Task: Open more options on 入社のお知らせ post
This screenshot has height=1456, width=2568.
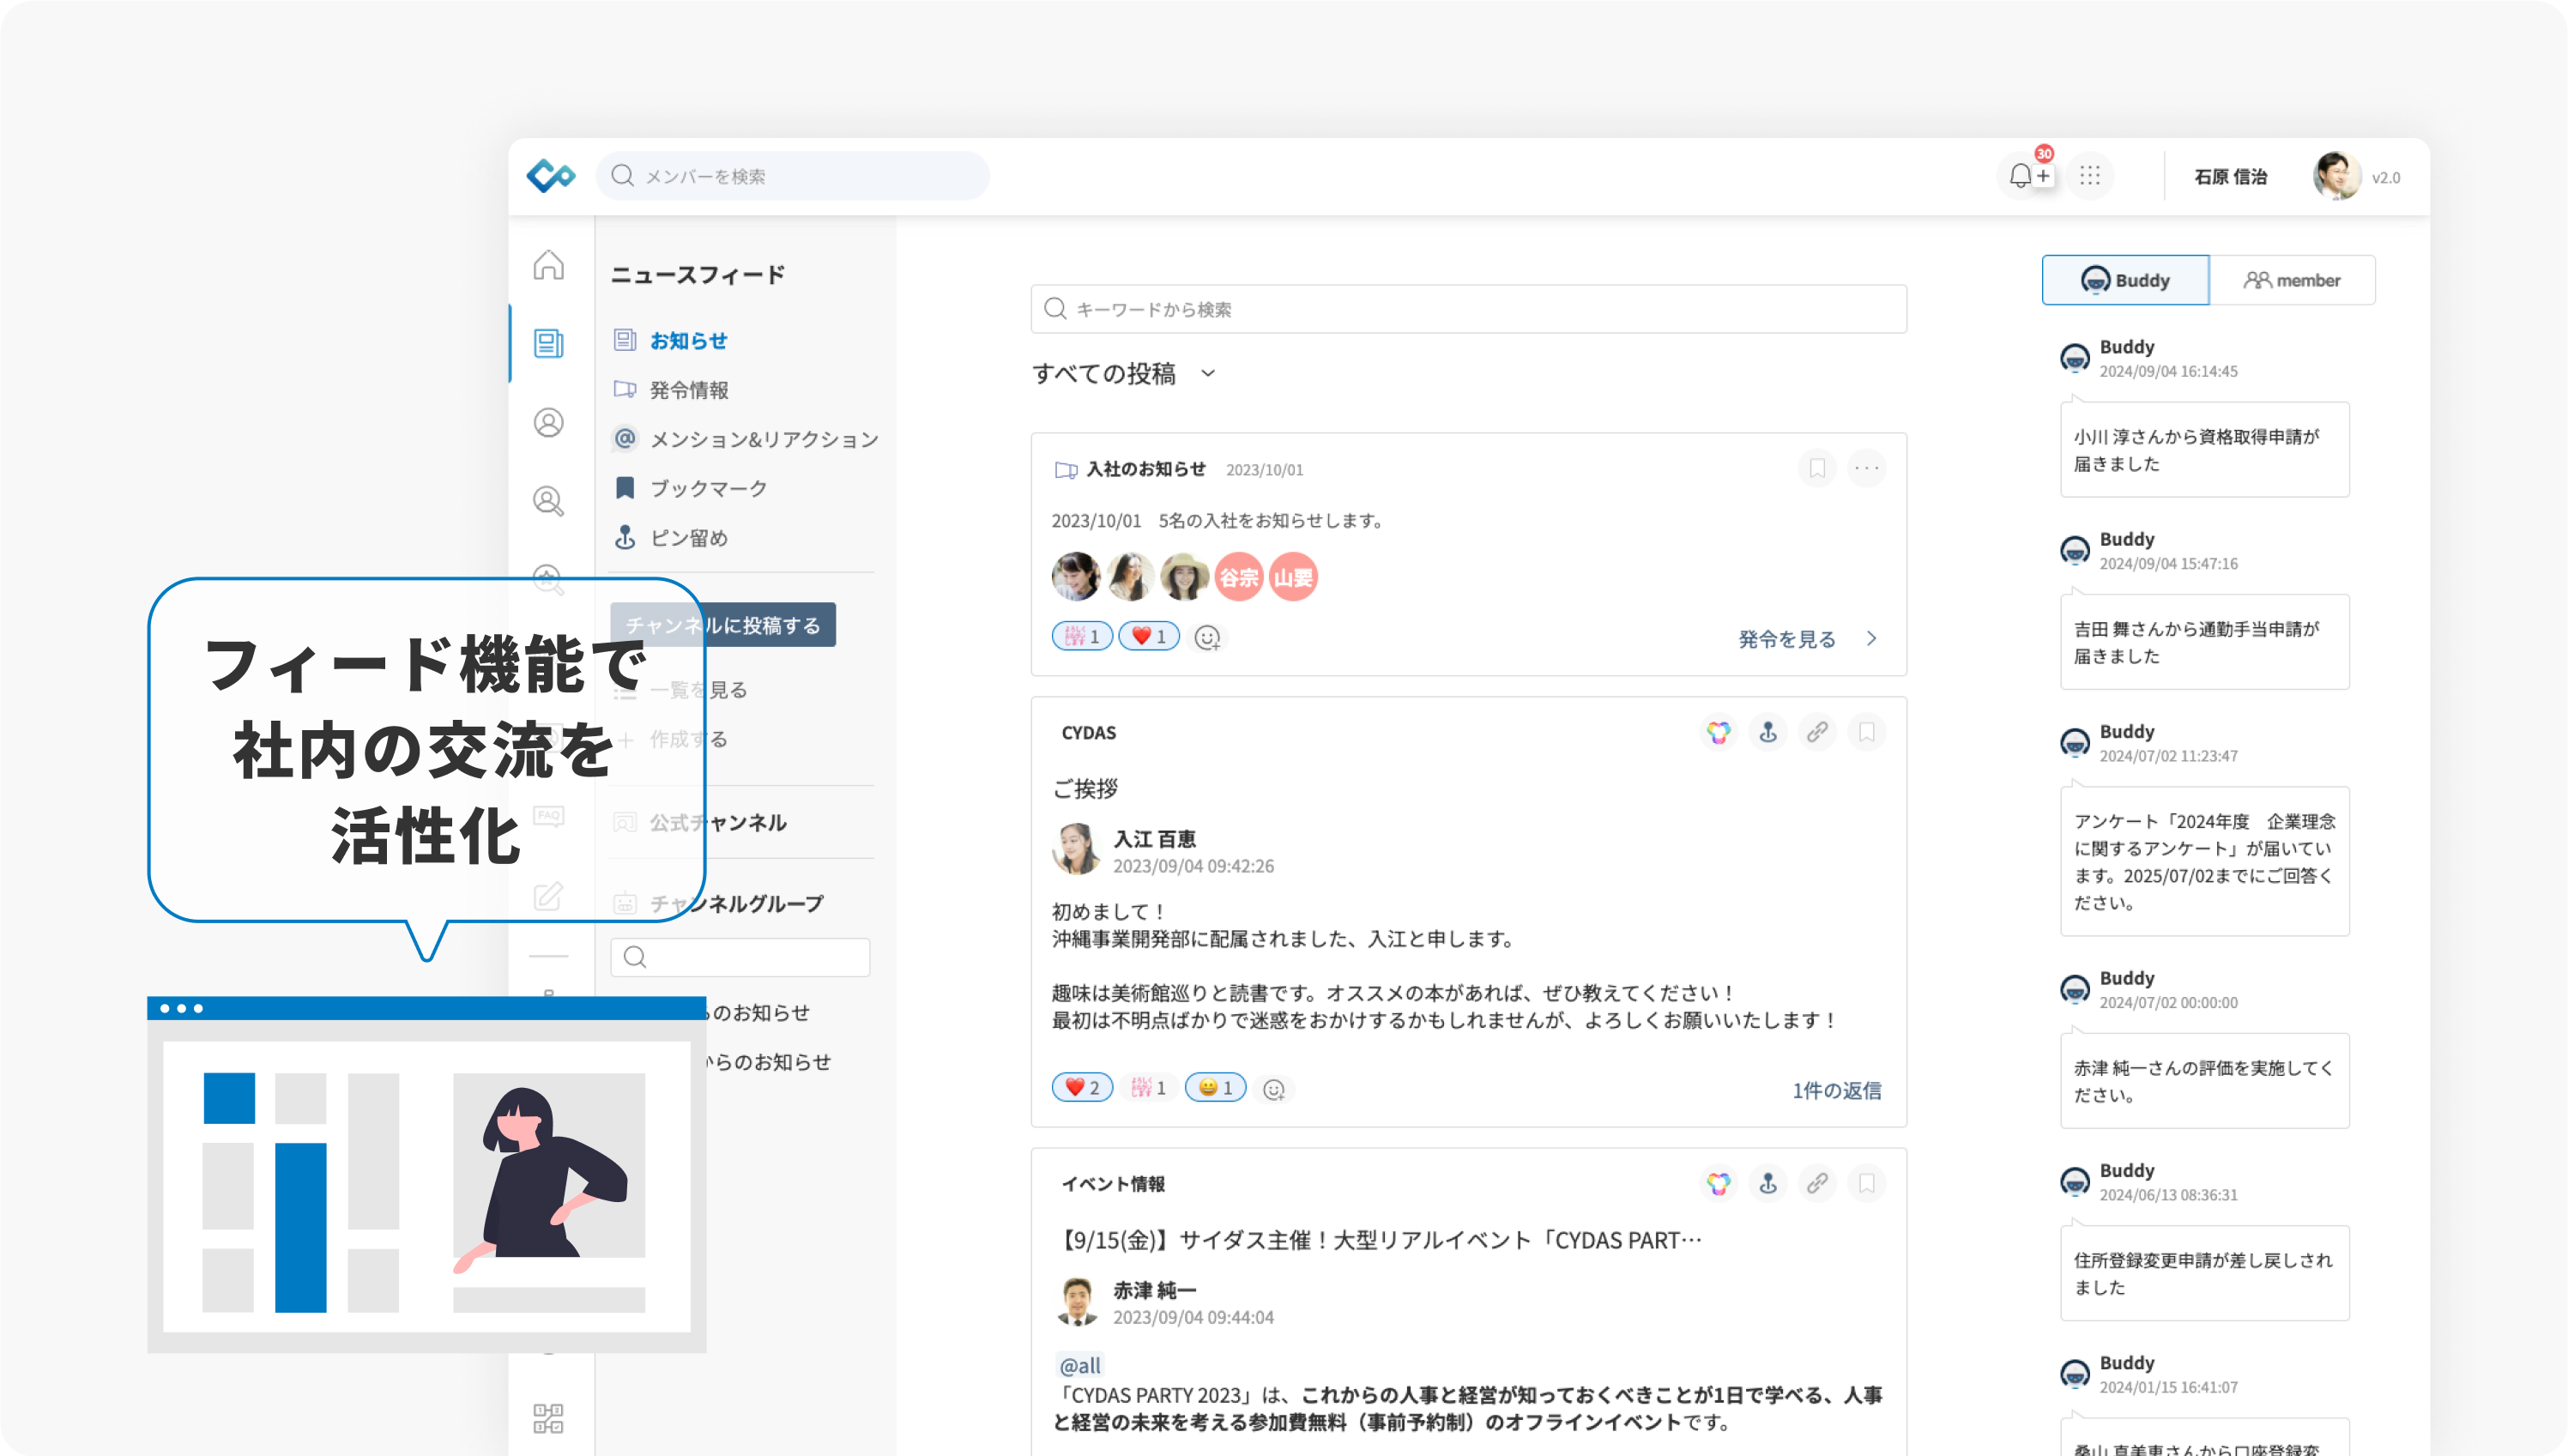Action: tap(1866, 468)
